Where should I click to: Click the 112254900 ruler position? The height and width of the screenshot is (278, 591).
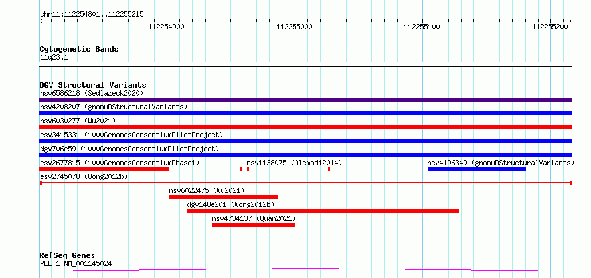pos(167,27)
